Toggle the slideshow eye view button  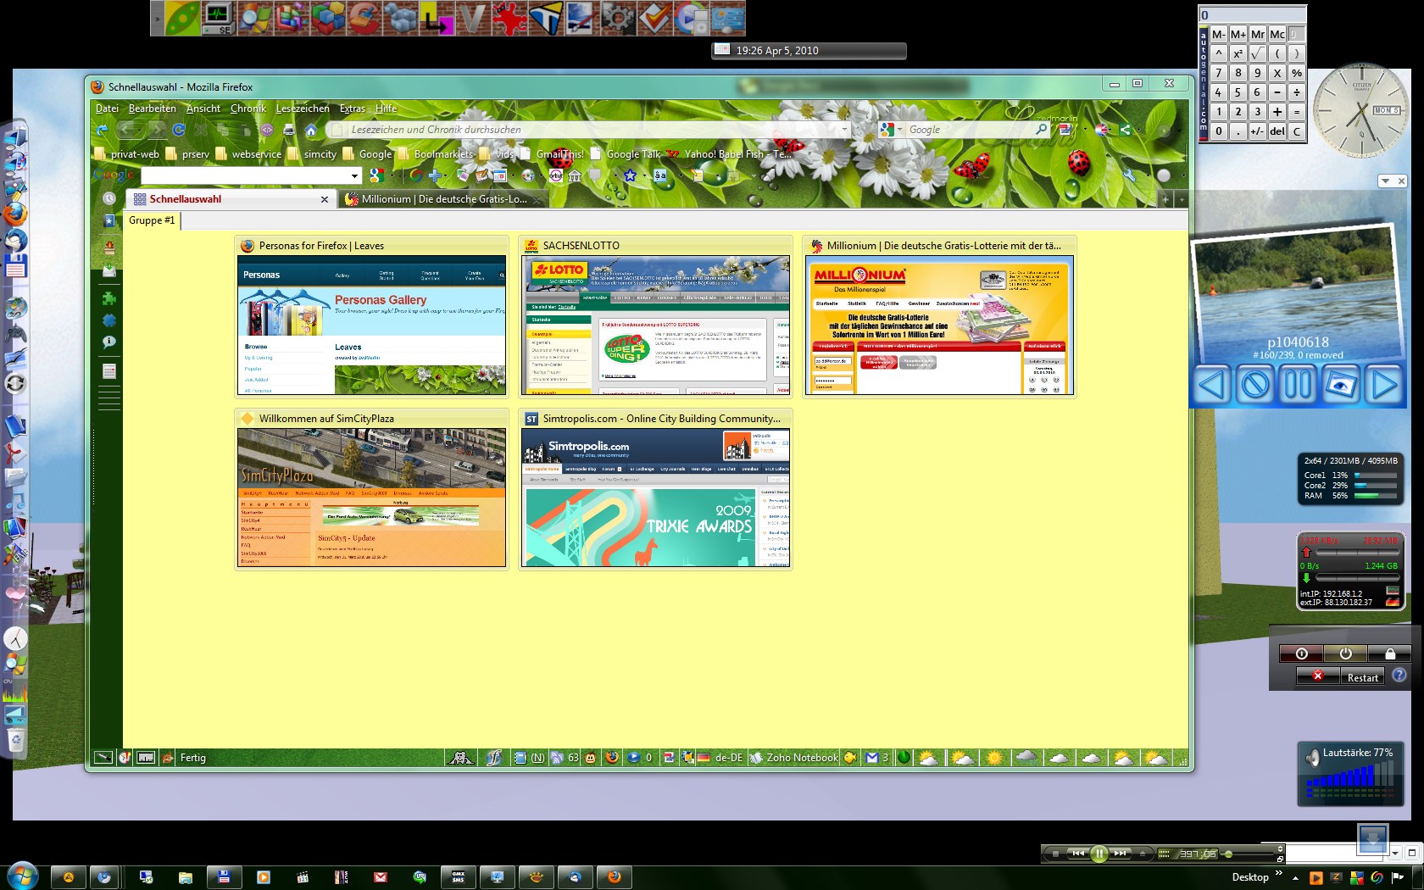click(1341, 386)
